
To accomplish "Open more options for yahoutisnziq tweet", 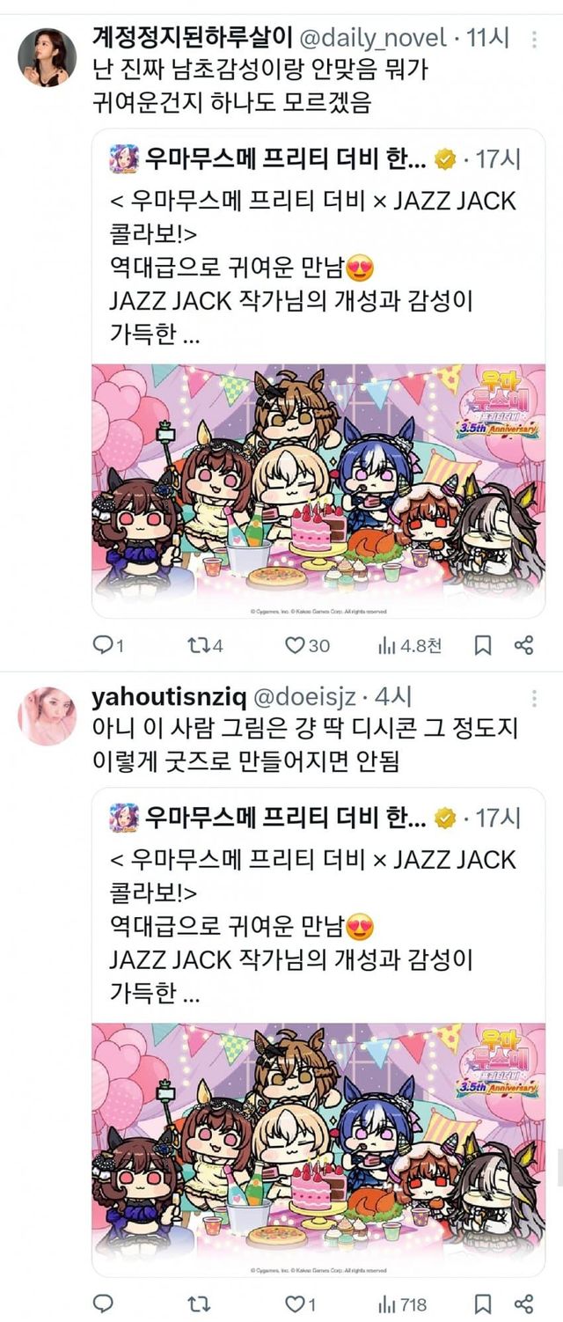I will click(x=534, y=698).
